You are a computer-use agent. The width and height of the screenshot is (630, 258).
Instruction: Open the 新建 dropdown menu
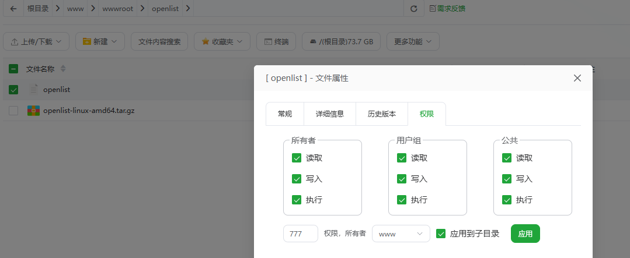click(100, 41)
